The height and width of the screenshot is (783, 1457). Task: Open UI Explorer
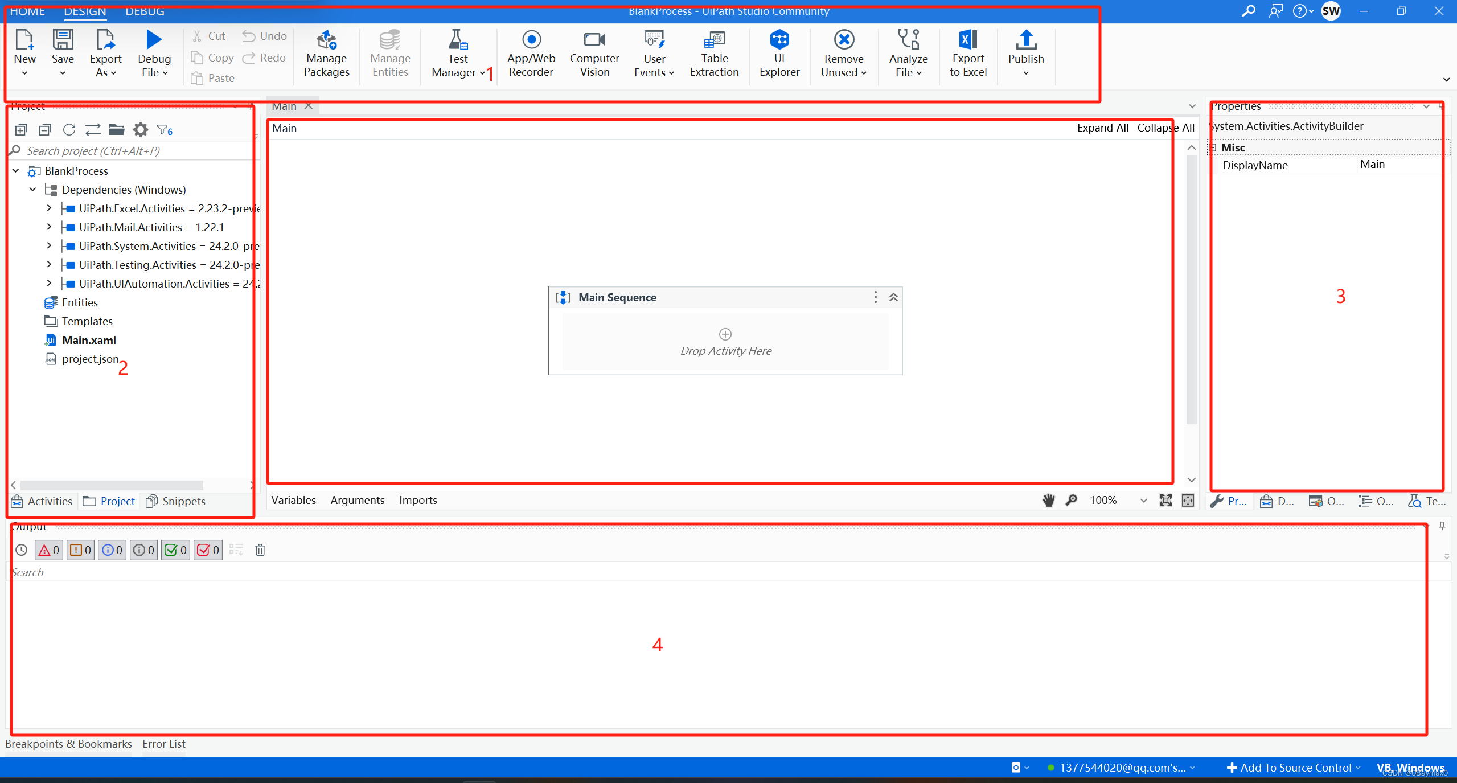779,54
